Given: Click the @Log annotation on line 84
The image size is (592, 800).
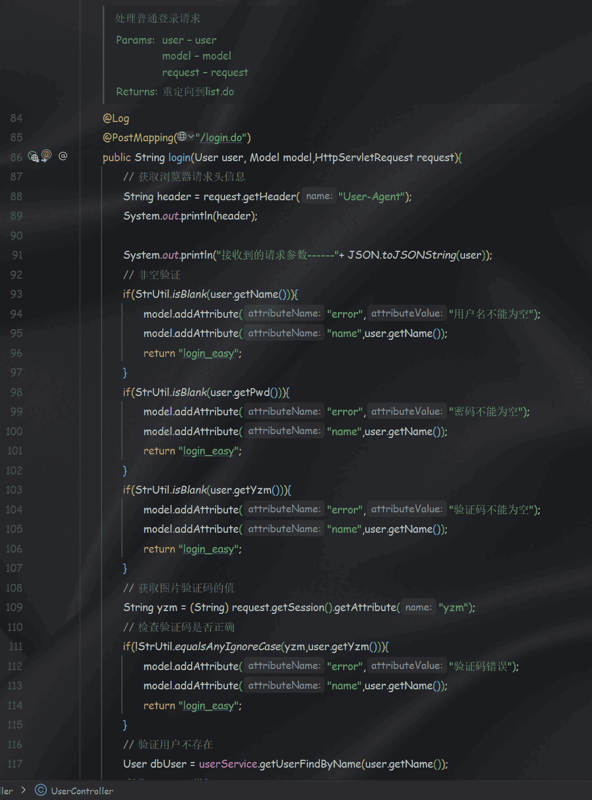Looking at the screenshot, I should click(116, 119).
